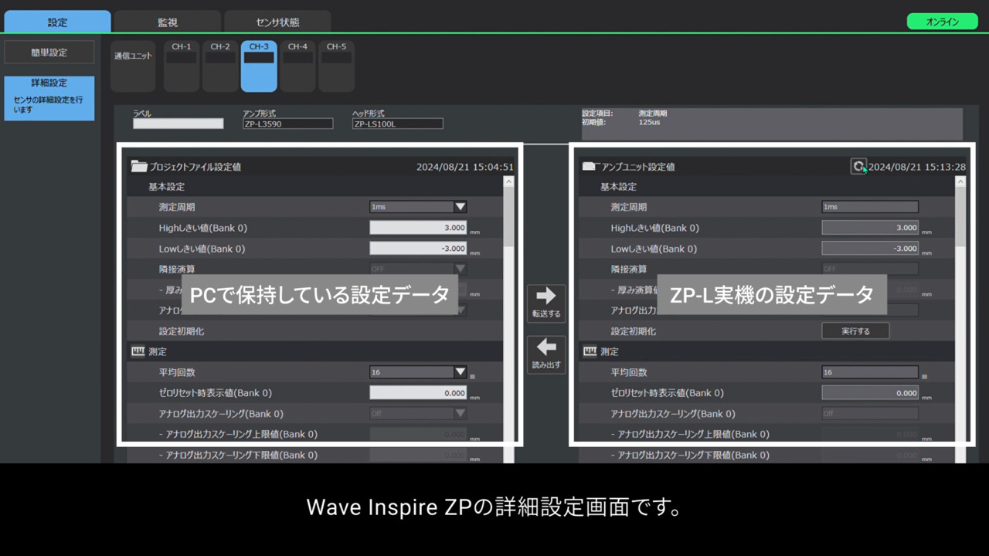The image size is (989, 556).
Task: Click the ruler icon beside left 測定 header
Action: click(138, 351)
